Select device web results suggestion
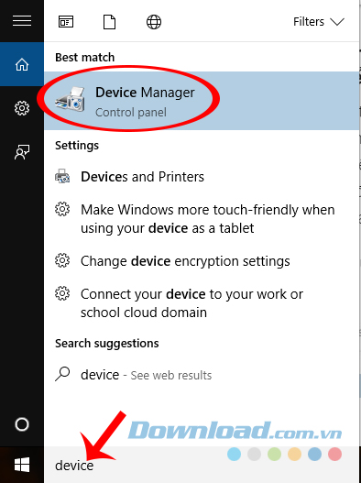Screen dimensions: 361x483 (202, 375)
